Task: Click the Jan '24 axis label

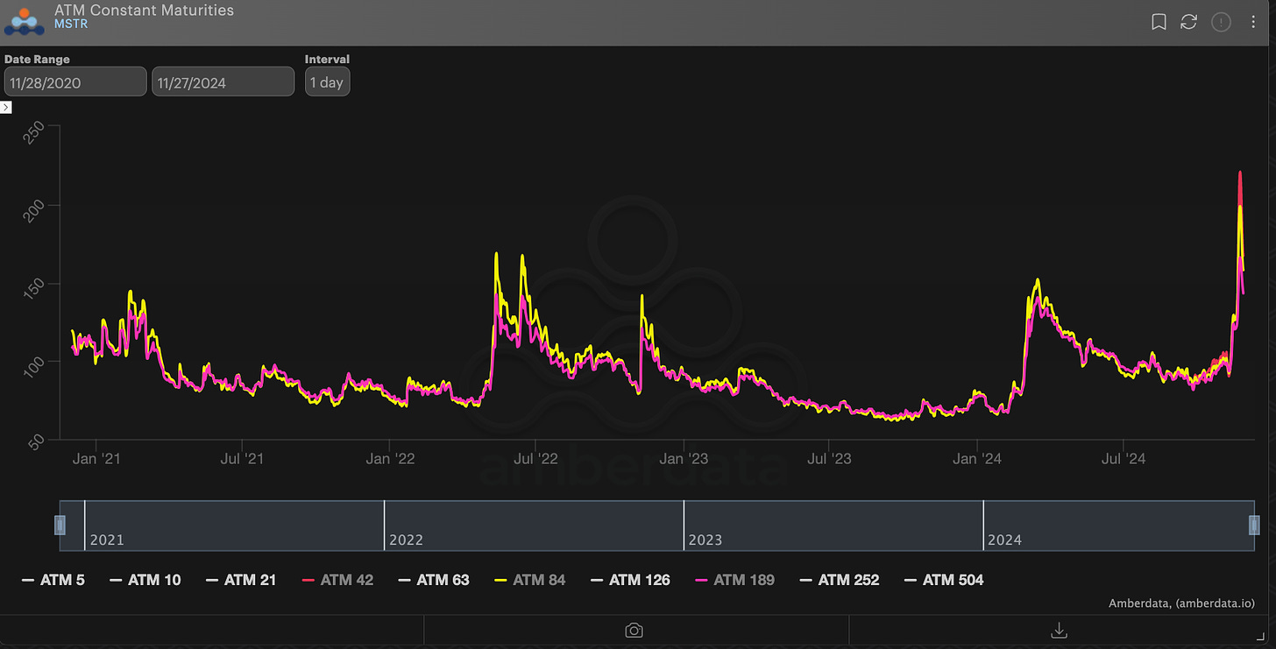Action: [x=977, y=458]
